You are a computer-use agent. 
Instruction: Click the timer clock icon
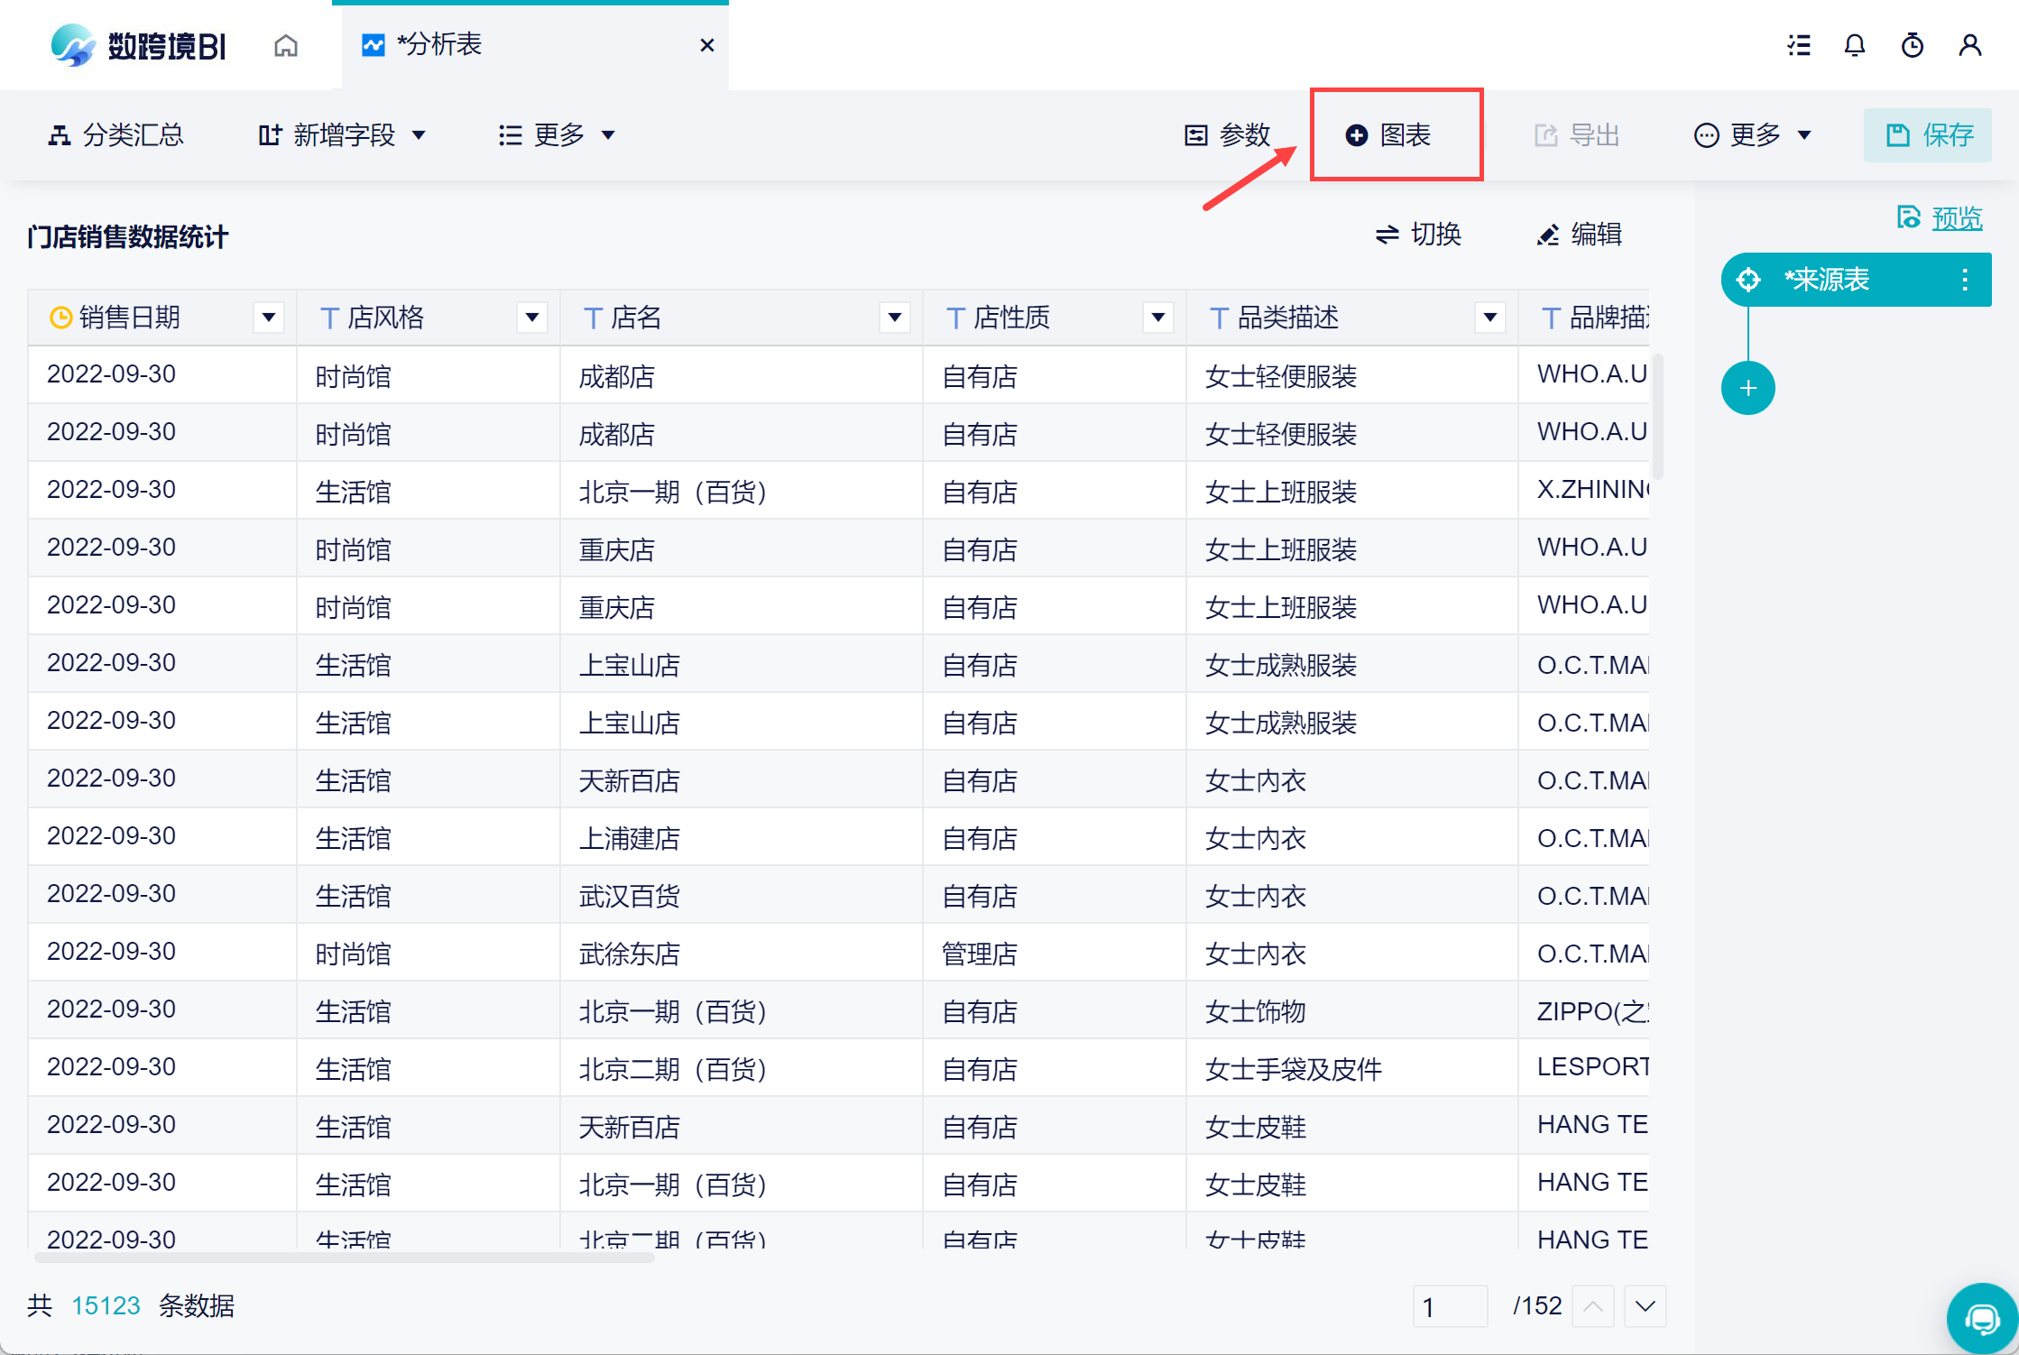(1913, 46)
